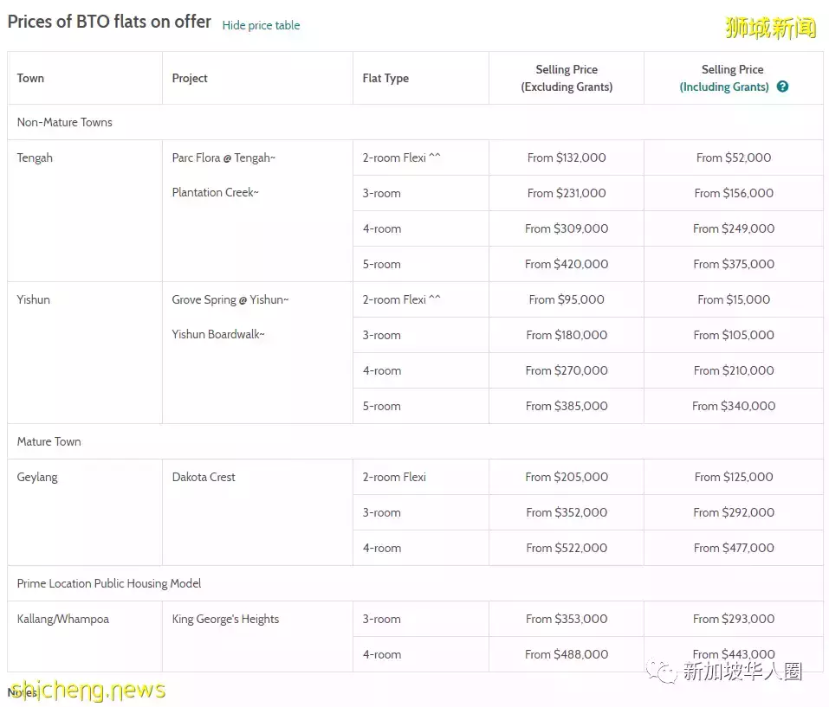Click Yishun Boardwalk project name
The image size is (829, 707).
(x=218, y=334)
